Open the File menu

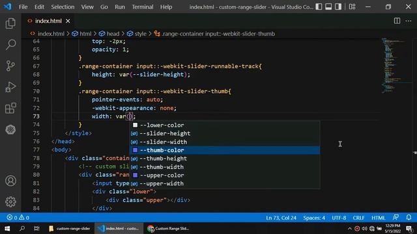click(23, 7)
